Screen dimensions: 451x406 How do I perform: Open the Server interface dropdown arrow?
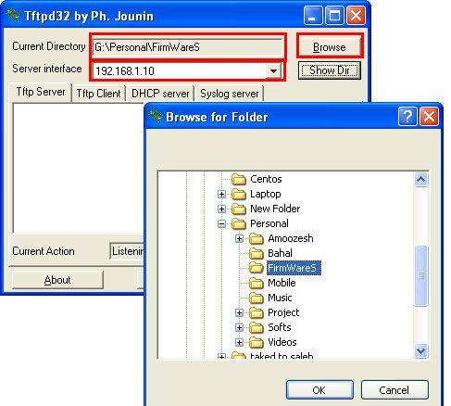(x=273, y=71)
